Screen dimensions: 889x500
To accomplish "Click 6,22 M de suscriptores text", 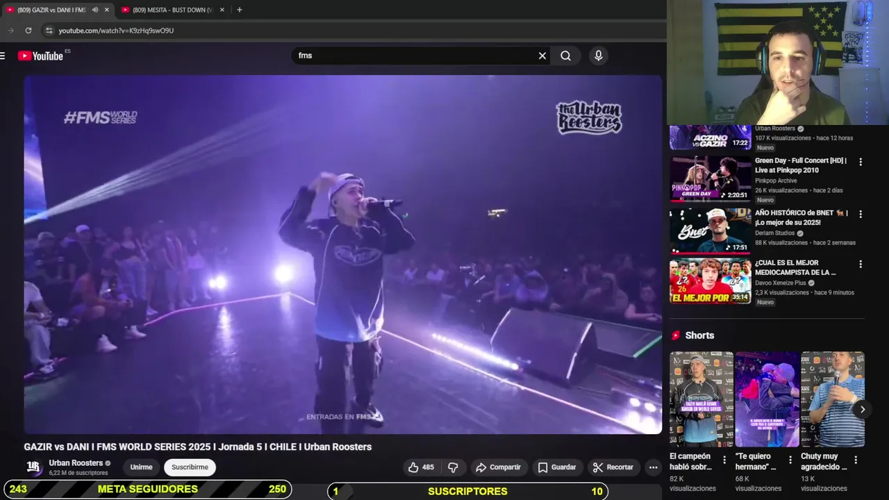I will pos(78,473).
